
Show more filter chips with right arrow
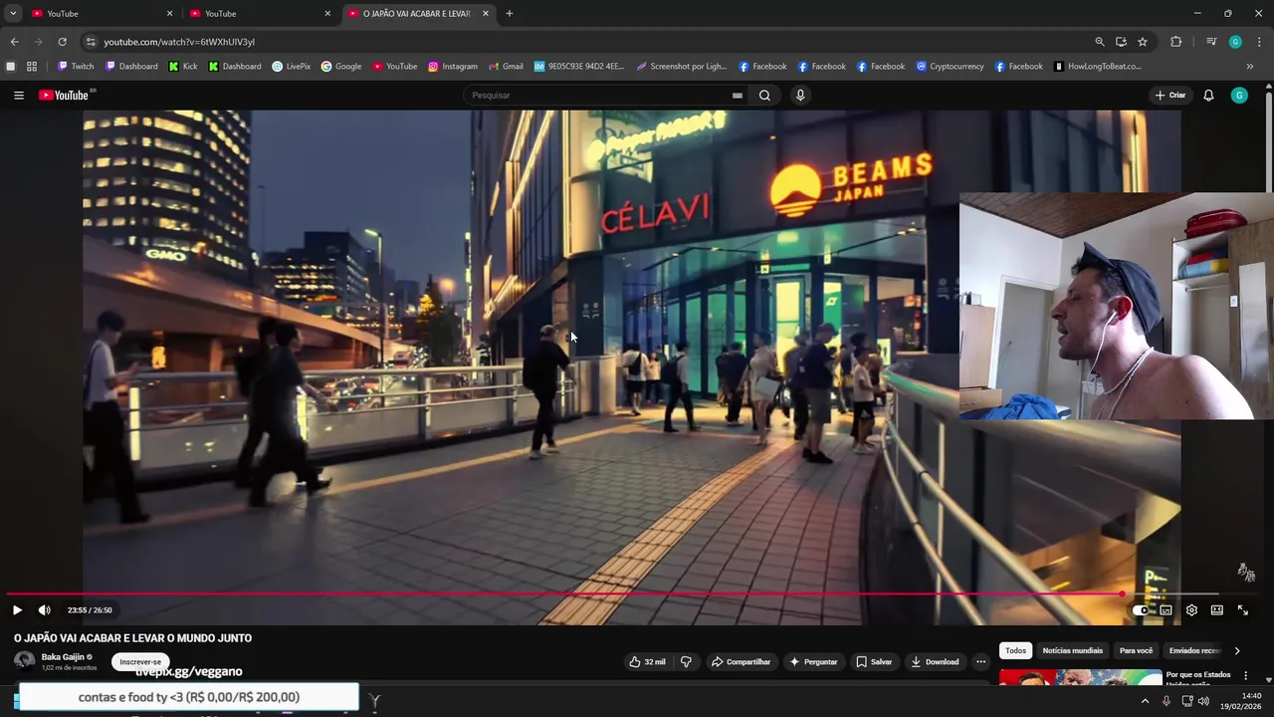click(x=1237, y=651)
